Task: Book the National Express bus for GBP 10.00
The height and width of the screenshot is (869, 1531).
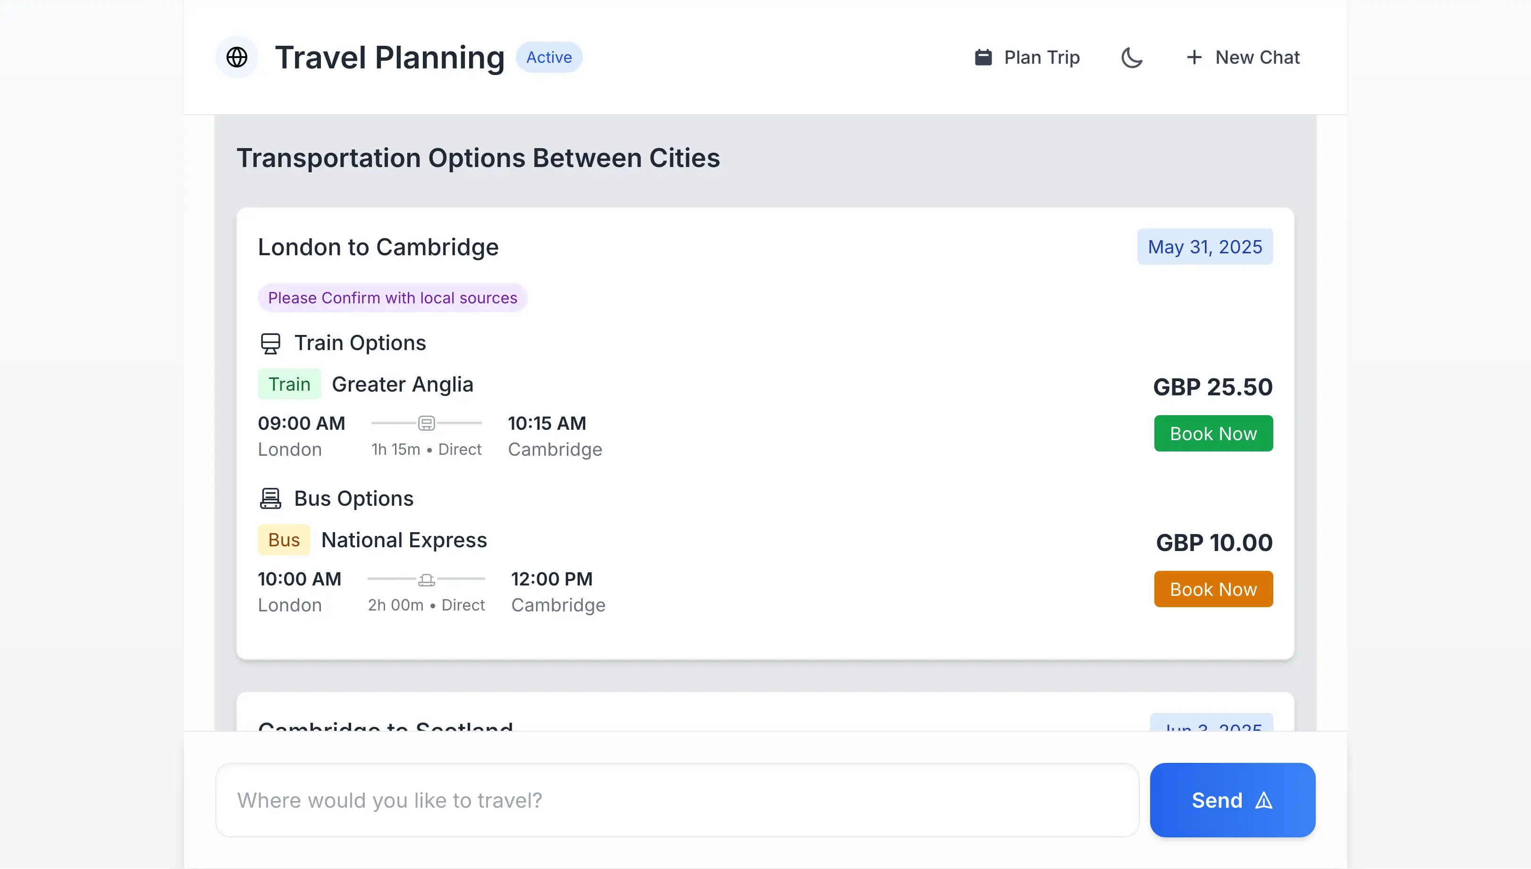Action: pyautogui.click(x=1213, y=590)
